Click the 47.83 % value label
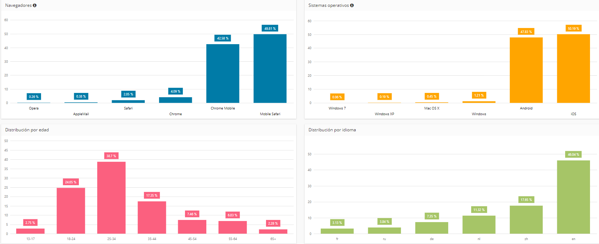The height and width of the screenshot is (244, 599). (x=526, y=32)
